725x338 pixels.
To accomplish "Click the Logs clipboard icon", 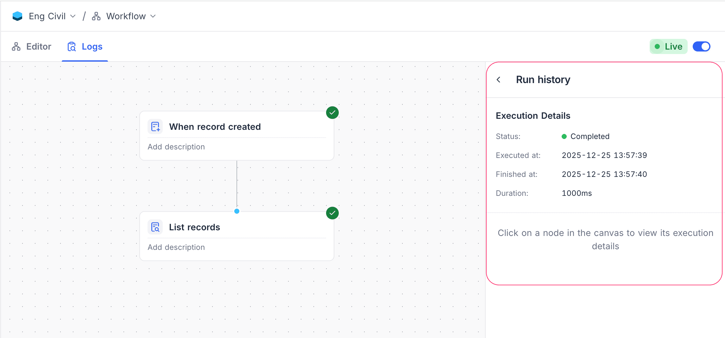I will pos(72,46).
